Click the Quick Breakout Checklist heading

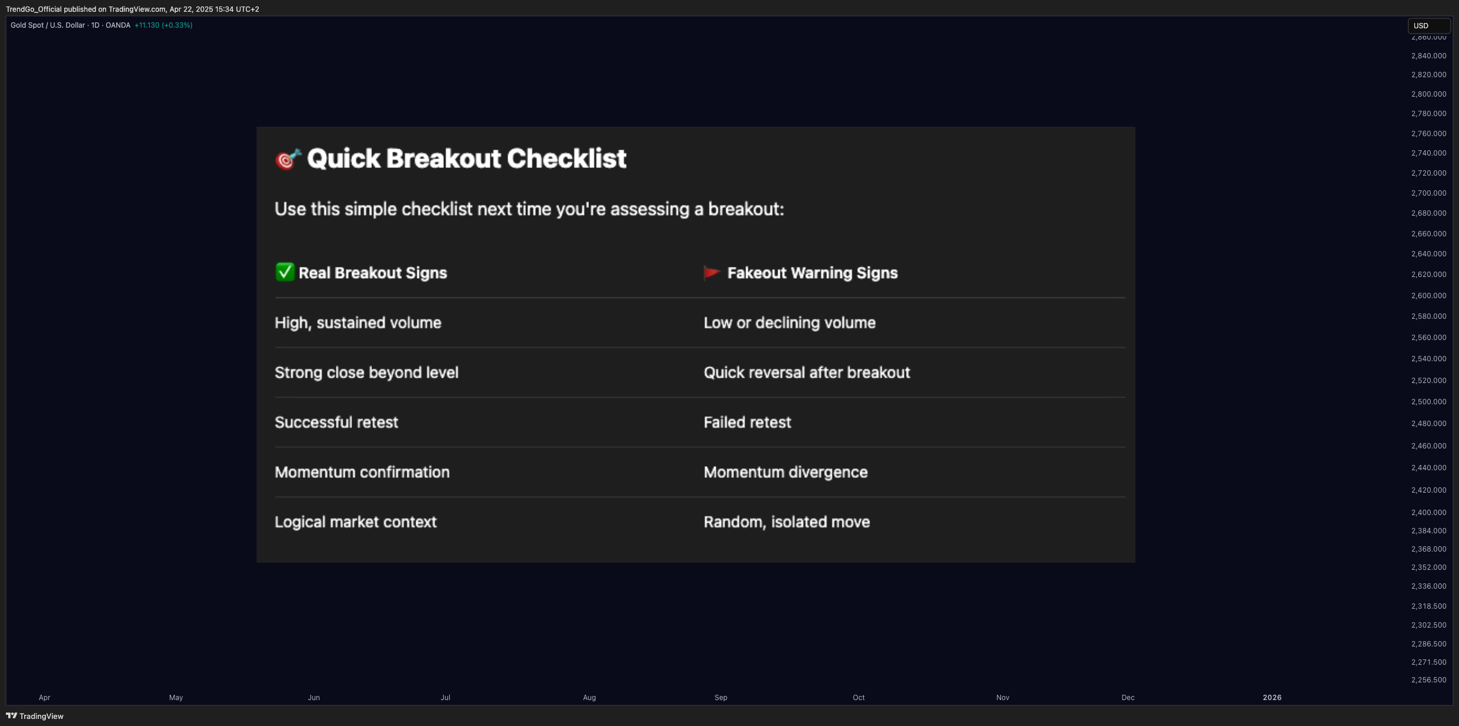click(x=466, y=159)
